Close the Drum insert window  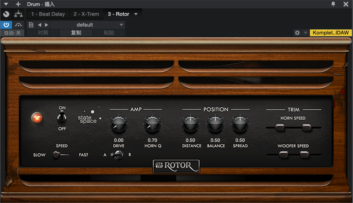tap(346, 4)
